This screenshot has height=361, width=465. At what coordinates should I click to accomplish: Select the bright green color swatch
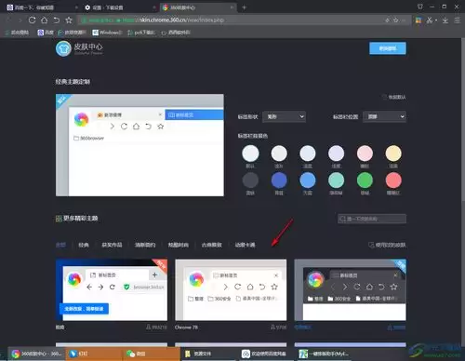(x=365, y=180)
